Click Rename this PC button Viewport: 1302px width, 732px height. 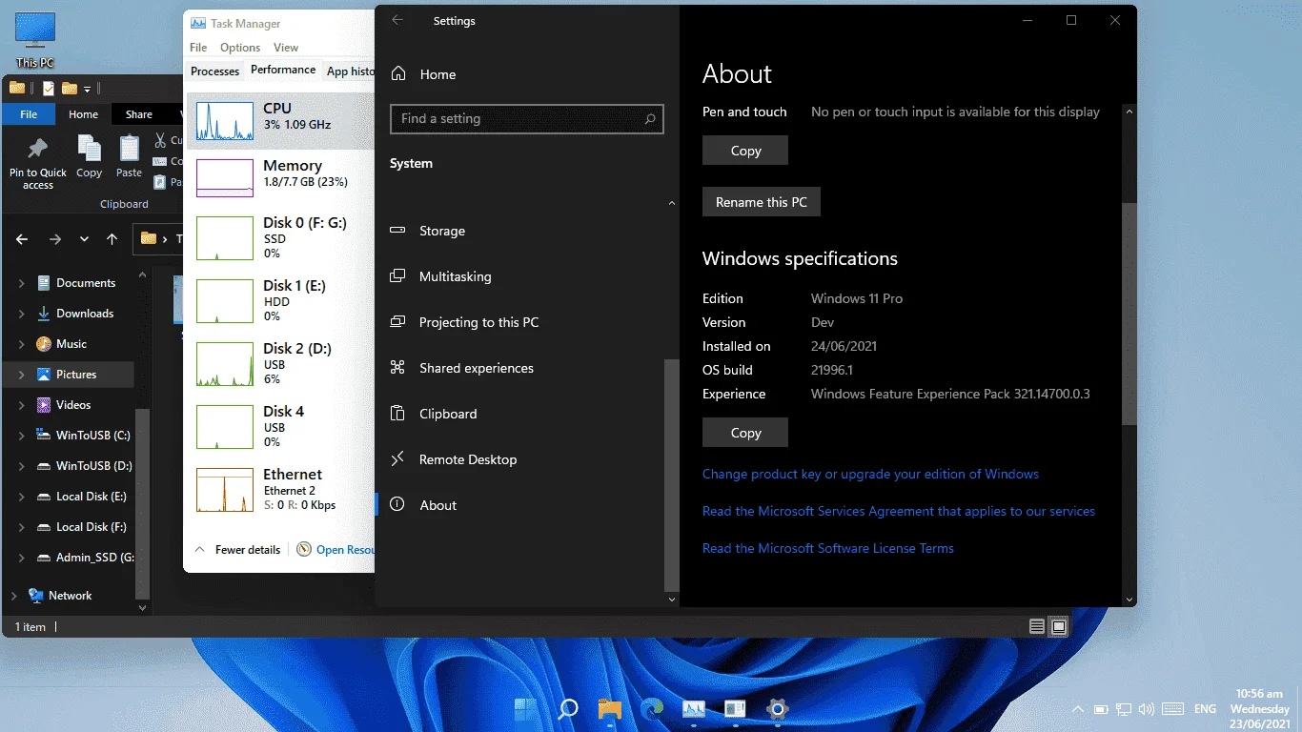(x=762, y=202)
